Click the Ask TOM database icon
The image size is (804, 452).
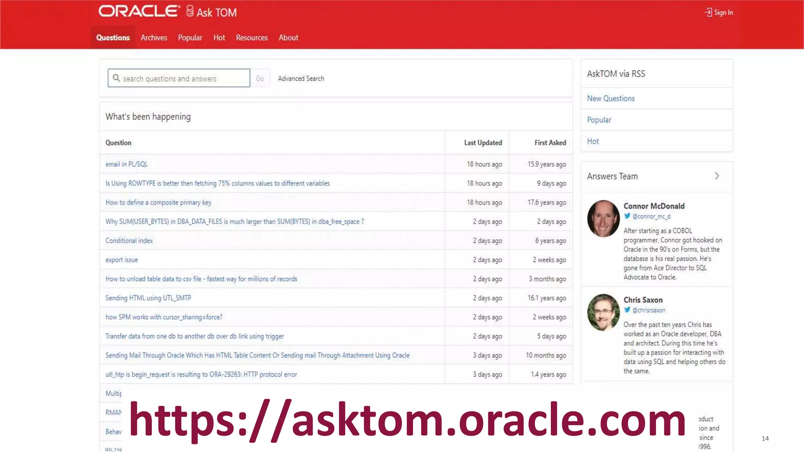click(190, 11)
